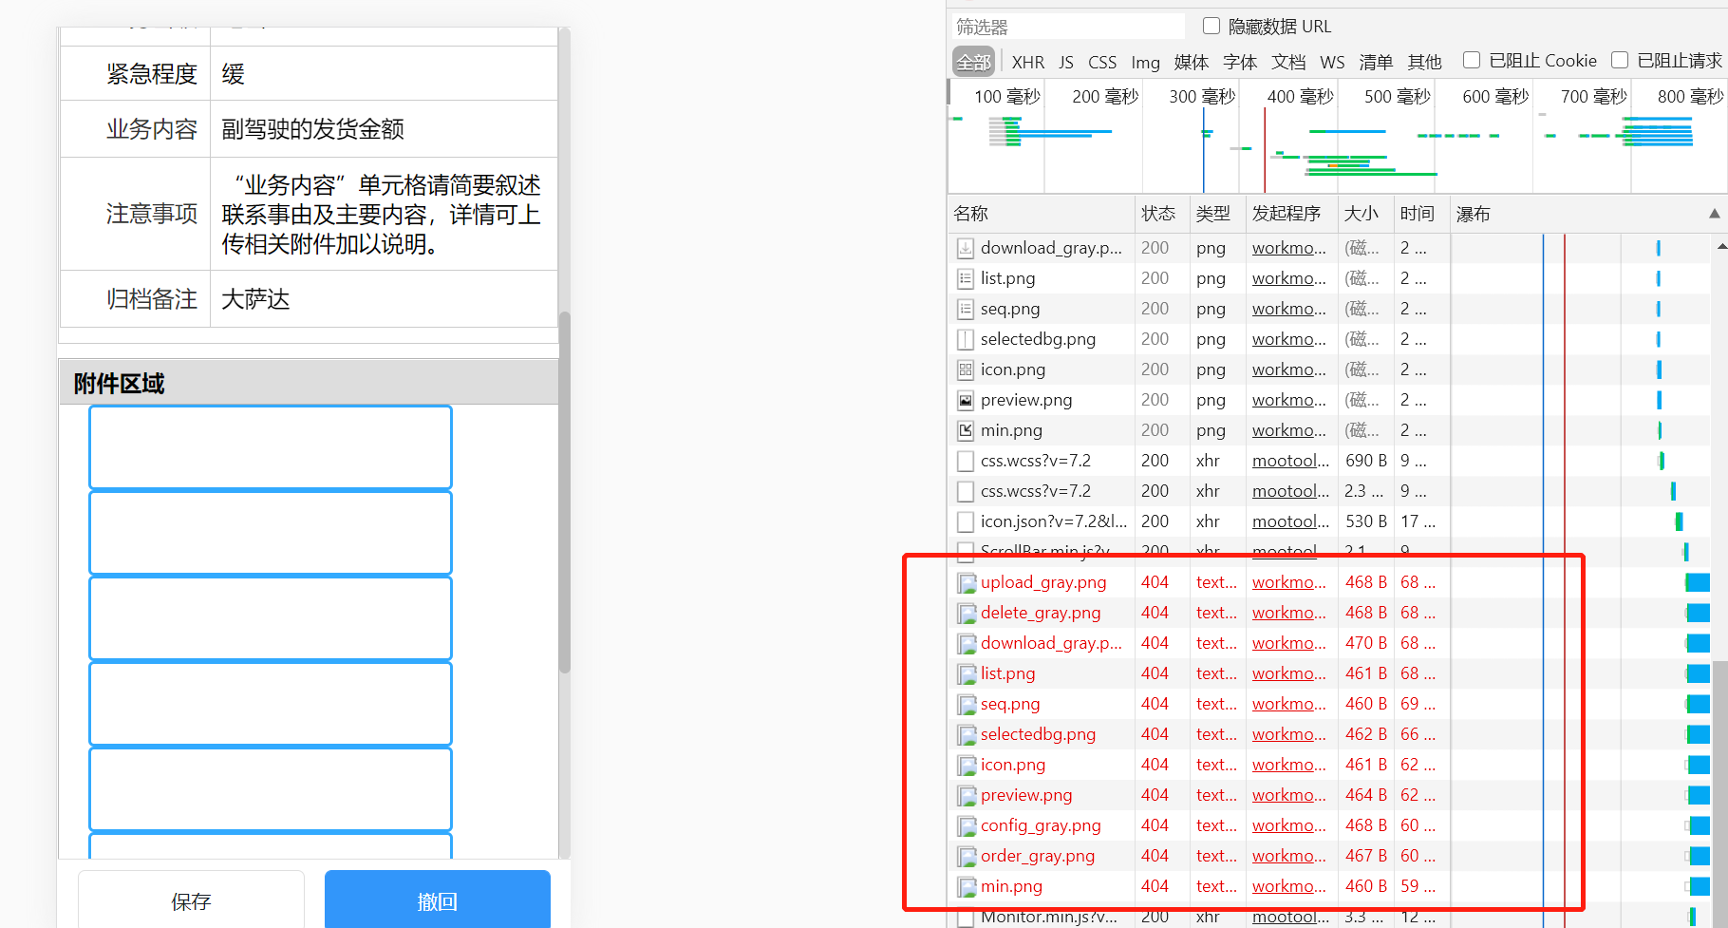Select the 清单 filter tab
Viewport: 1728px width, 928px height.
pyautogui.click(x=1376, y=62)
